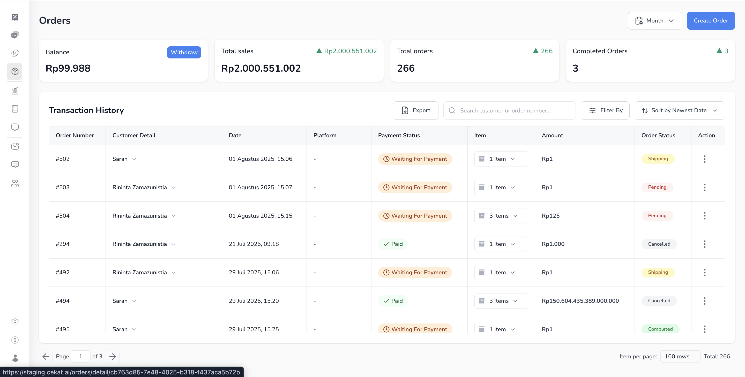Expand Sarah customer detail for order #502

(x=134, y=159)
